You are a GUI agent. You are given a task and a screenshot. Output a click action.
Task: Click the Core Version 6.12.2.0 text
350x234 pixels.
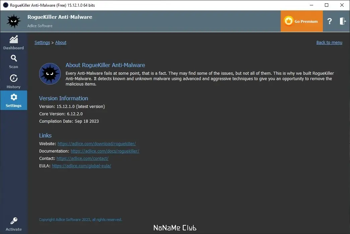tap(61, 114)
